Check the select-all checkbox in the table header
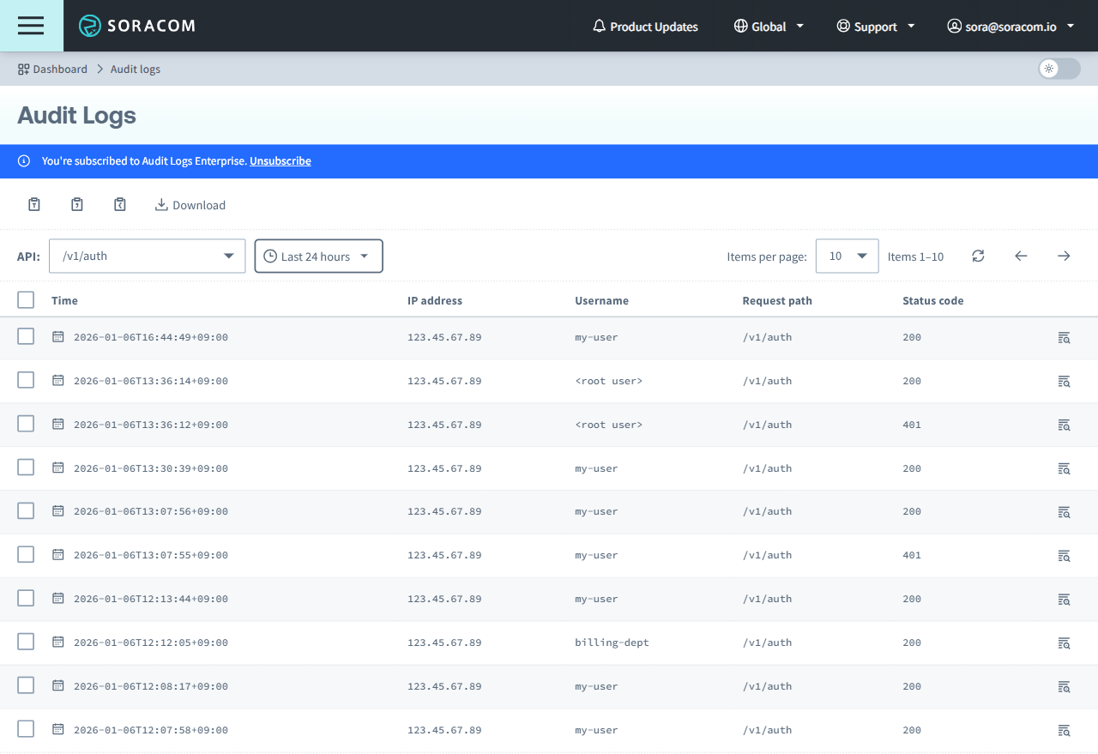 pyautogui.click(x=25, y=299)
